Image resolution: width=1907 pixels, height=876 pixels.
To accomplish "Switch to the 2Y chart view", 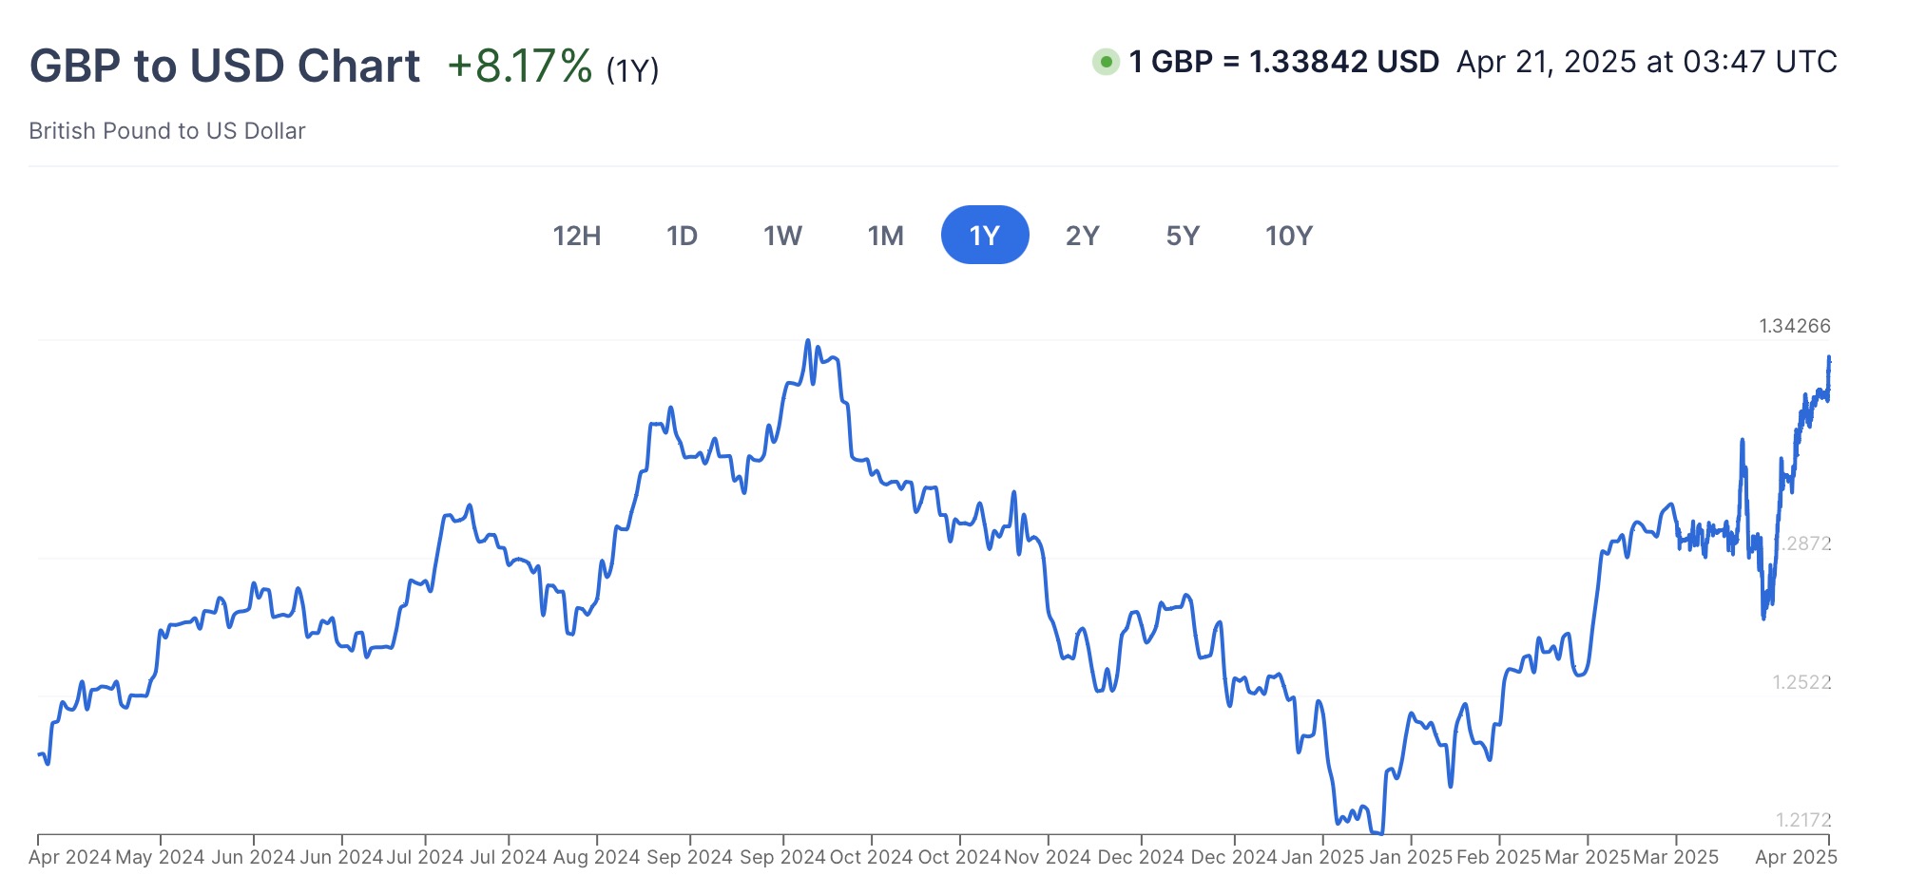I will pos(1082,236).
